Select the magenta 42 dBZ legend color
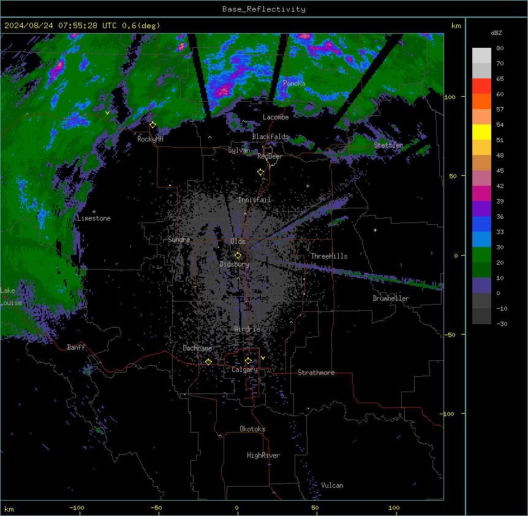528x516 pixels. [481, 193]
